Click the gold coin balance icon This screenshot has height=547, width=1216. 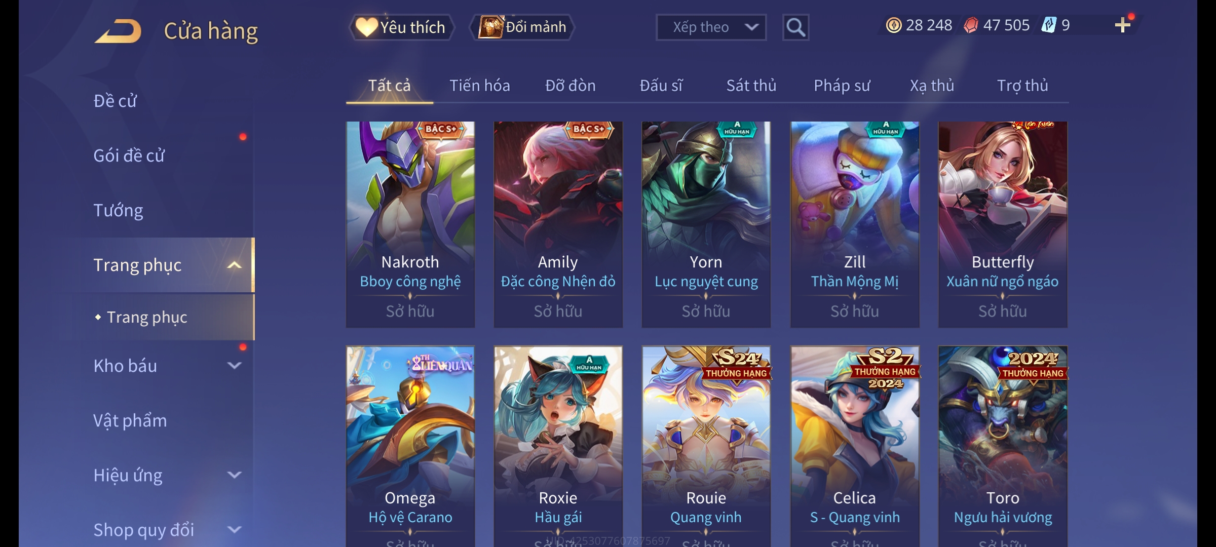[x=894, y=25]
